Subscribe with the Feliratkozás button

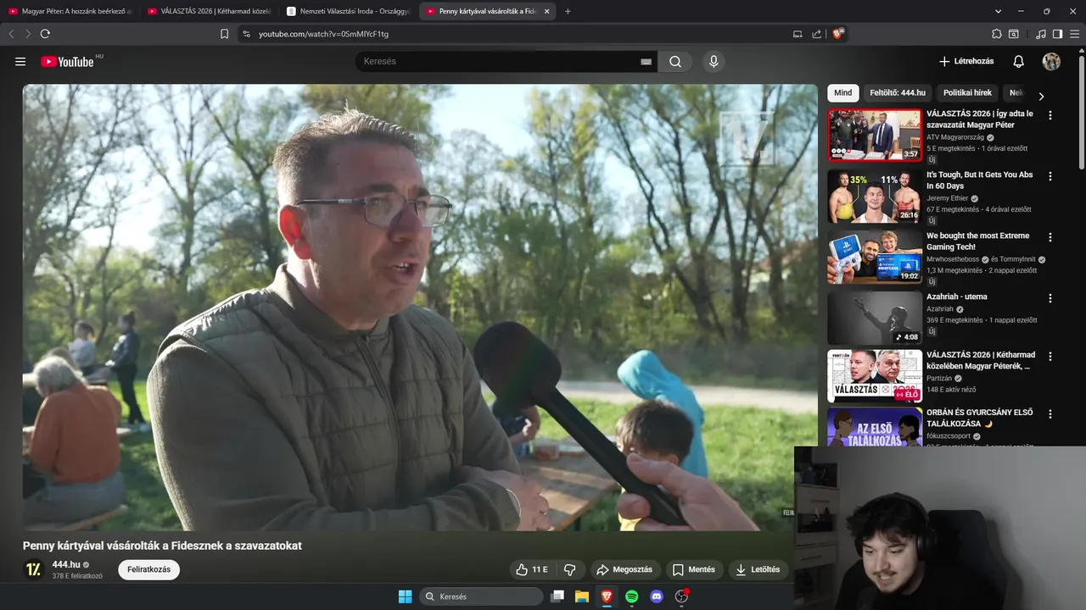[148, 569]
